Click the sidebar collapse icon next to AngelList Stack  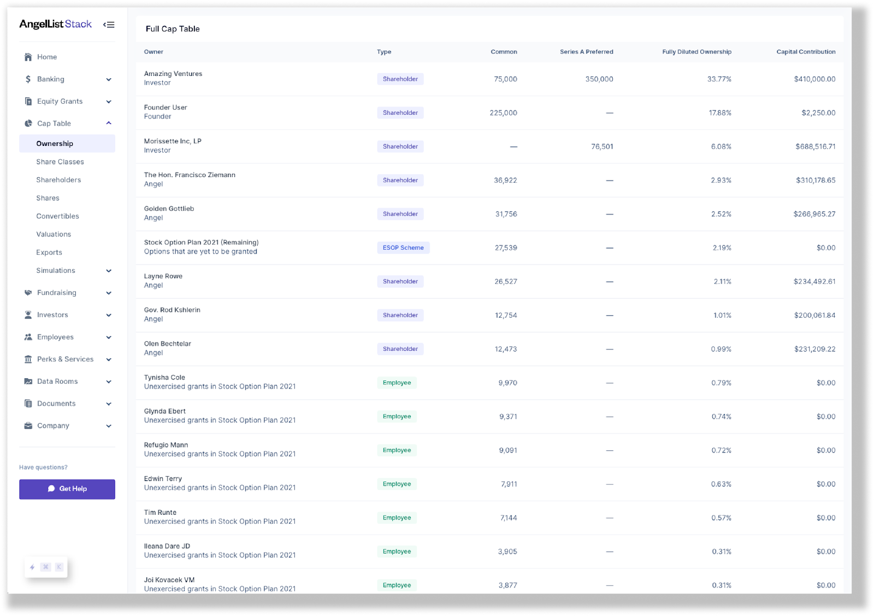pyautogui.click(x=109, y=25)
